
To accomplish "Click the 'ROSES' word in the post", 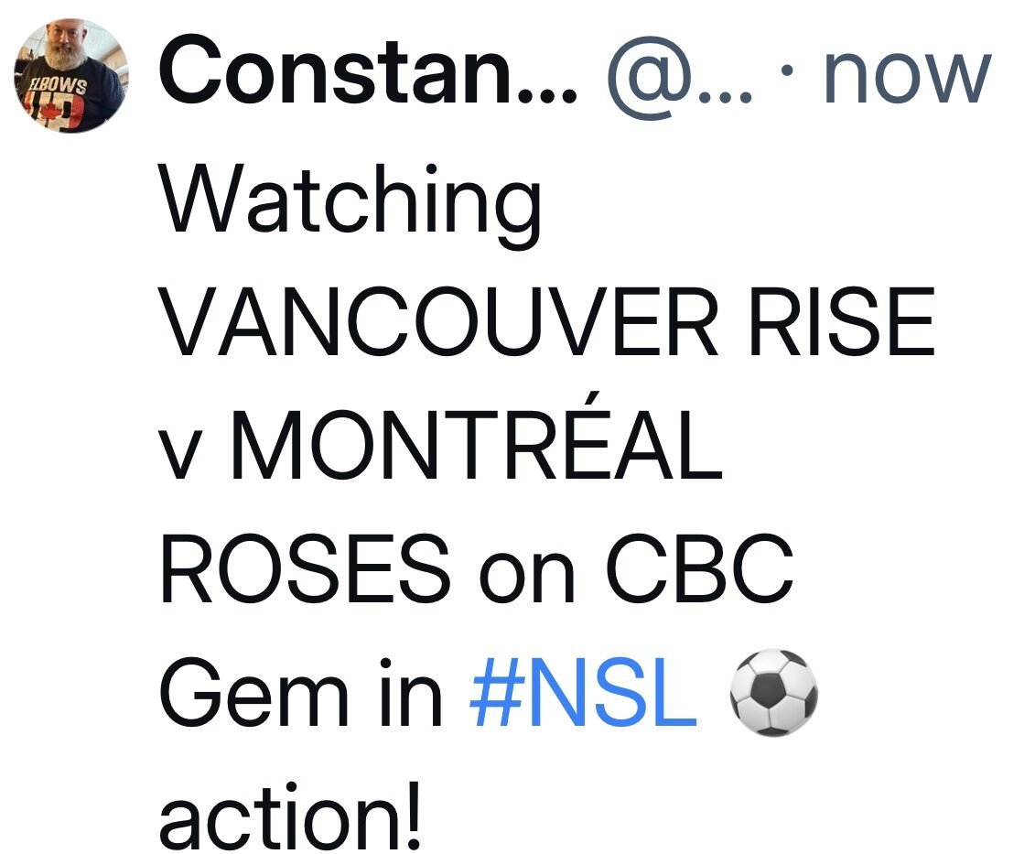I will (306, 569).
